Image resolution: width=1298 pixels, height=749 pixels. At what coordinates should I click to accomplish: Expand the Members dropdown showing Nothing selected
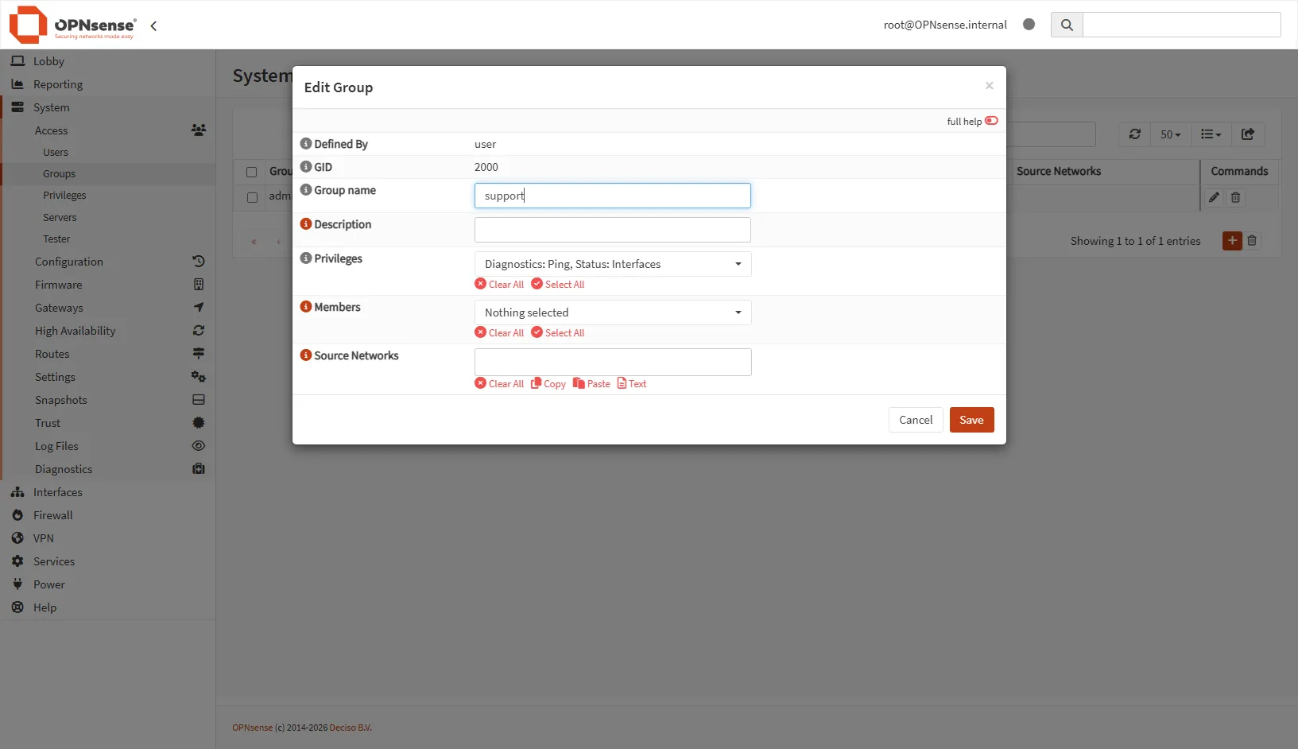click(612, 312)
